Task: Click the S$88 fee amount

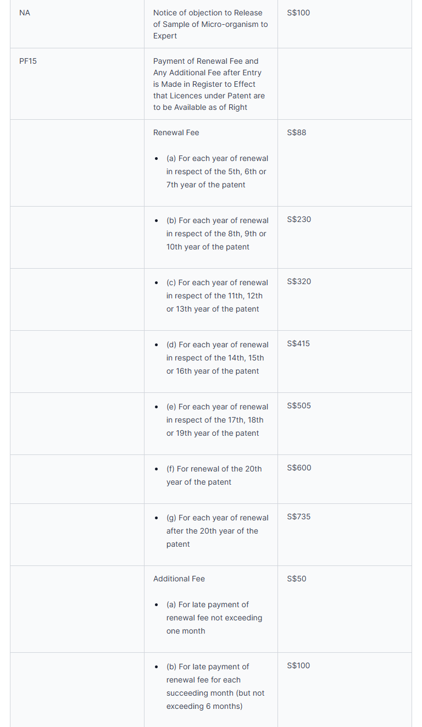Action: (297, 132)
